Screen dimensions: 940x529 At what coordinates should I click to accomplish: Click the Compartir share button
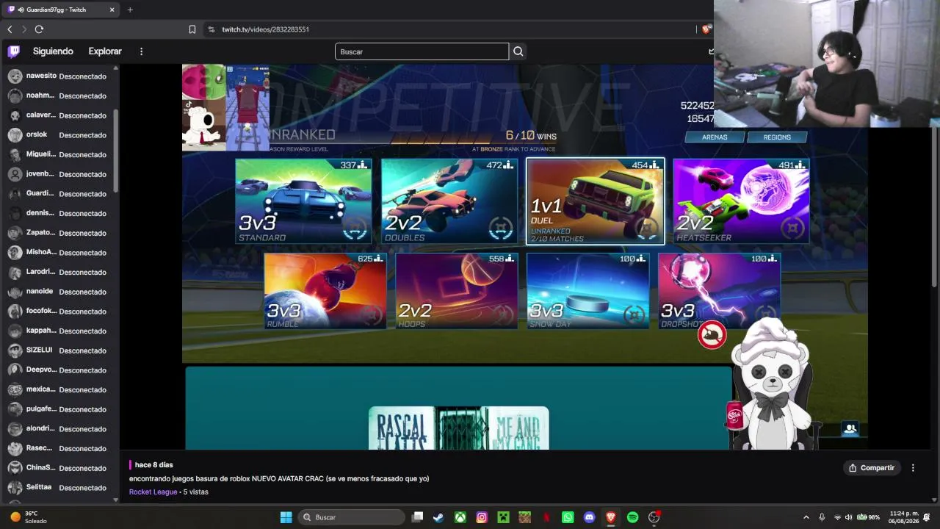coord(872,468)
